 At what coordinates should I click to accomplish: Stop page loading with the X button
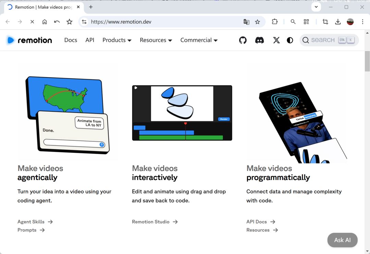32,22
